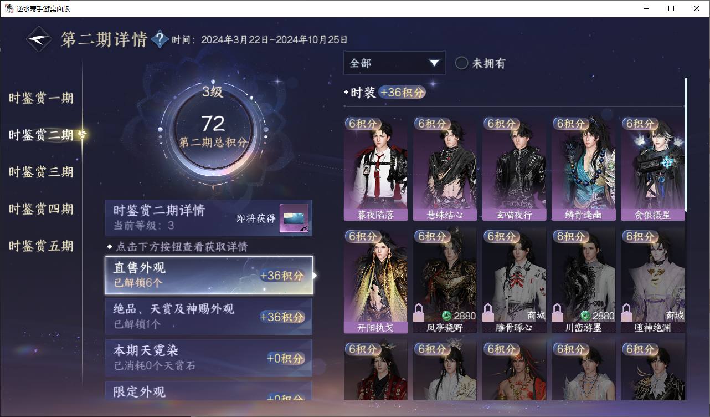Toggle the 未拥有 filter radio button
This screenshot has width=710, height=417.
coord(461,63)
